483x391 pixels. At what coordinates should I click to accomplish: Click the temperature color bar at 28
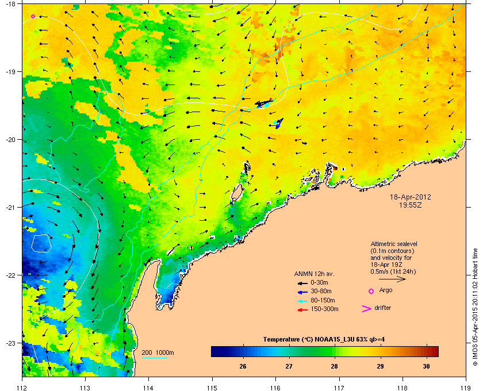coord(335,351)
